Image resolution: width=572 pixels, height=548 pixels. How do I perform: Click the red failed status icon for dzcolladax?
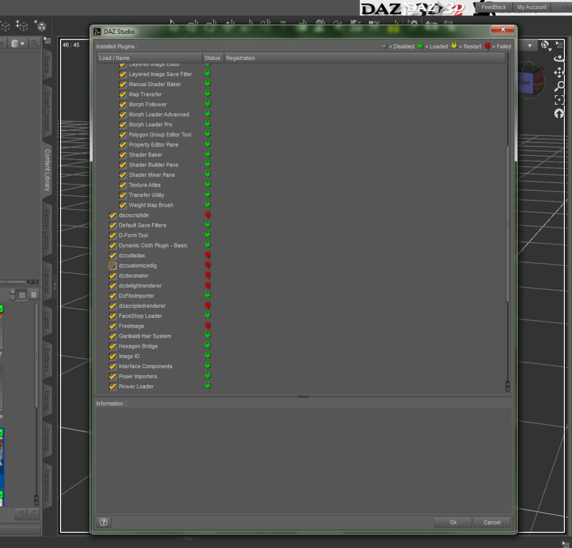(208, 255)
